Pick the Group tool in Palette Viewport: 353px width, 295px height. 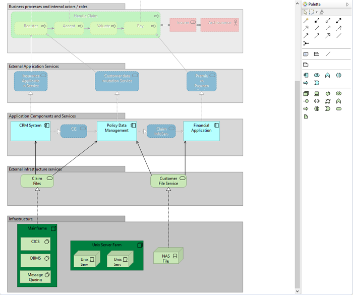317,54
